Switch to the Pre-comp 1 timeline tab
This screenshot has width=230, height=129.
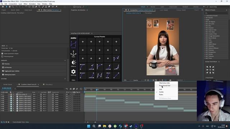pyautogui.click(x=49, y=85)
